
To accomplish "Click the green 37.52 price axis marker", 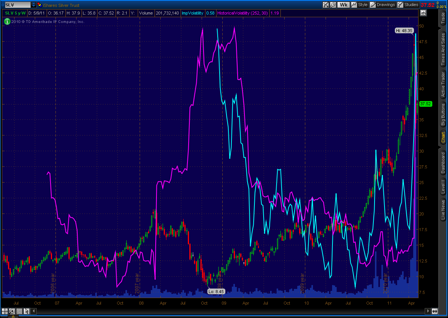I will 425,104.
